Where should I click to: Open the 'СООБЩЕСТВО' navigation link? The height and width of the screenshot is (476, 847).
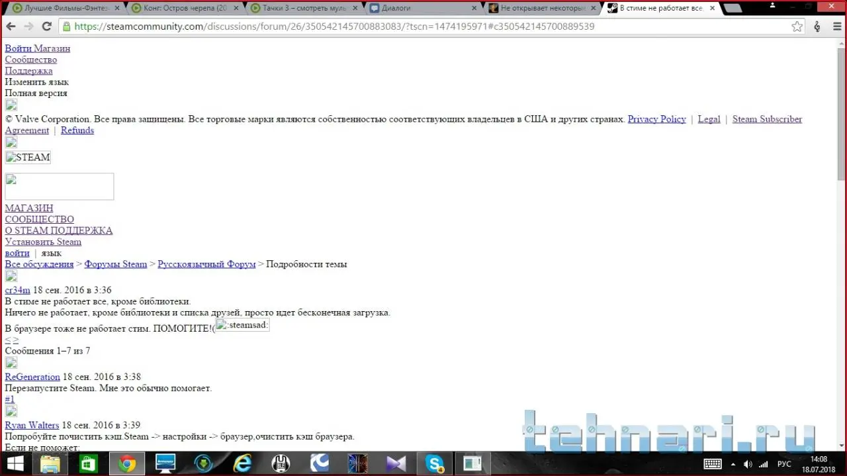40,219
